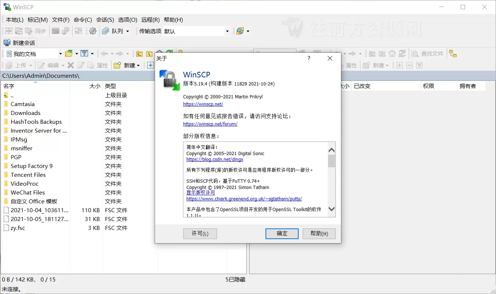Go to parent directory in remote panel
This screenshot has width=496, height=294.
click(x=372, y=54)
